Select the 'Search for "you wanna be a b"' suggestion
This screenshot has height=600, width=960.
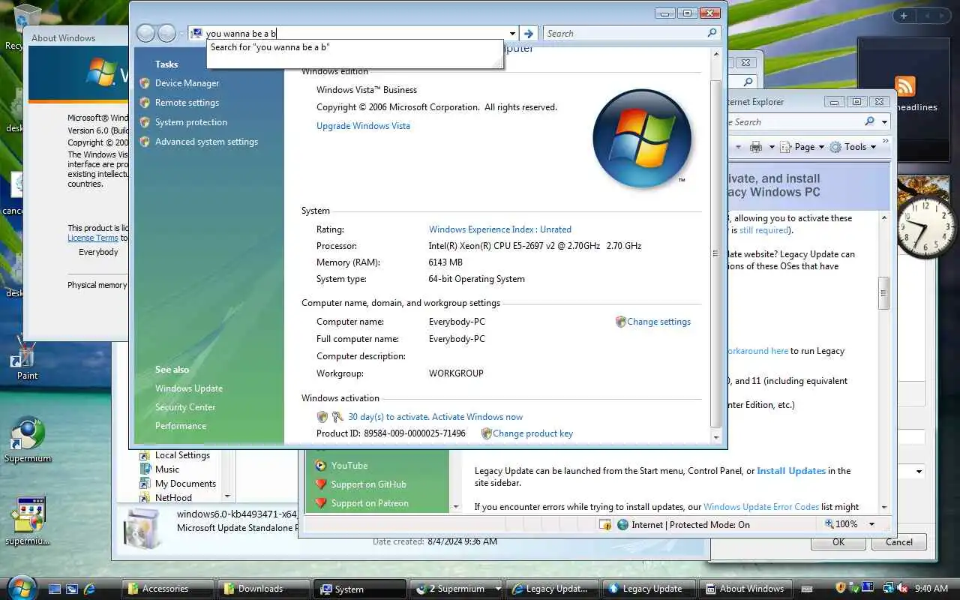(354, 47)
